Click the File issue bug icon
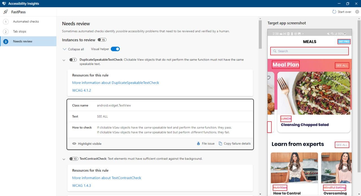Screen dimensions: 361x196 (199, 144)
